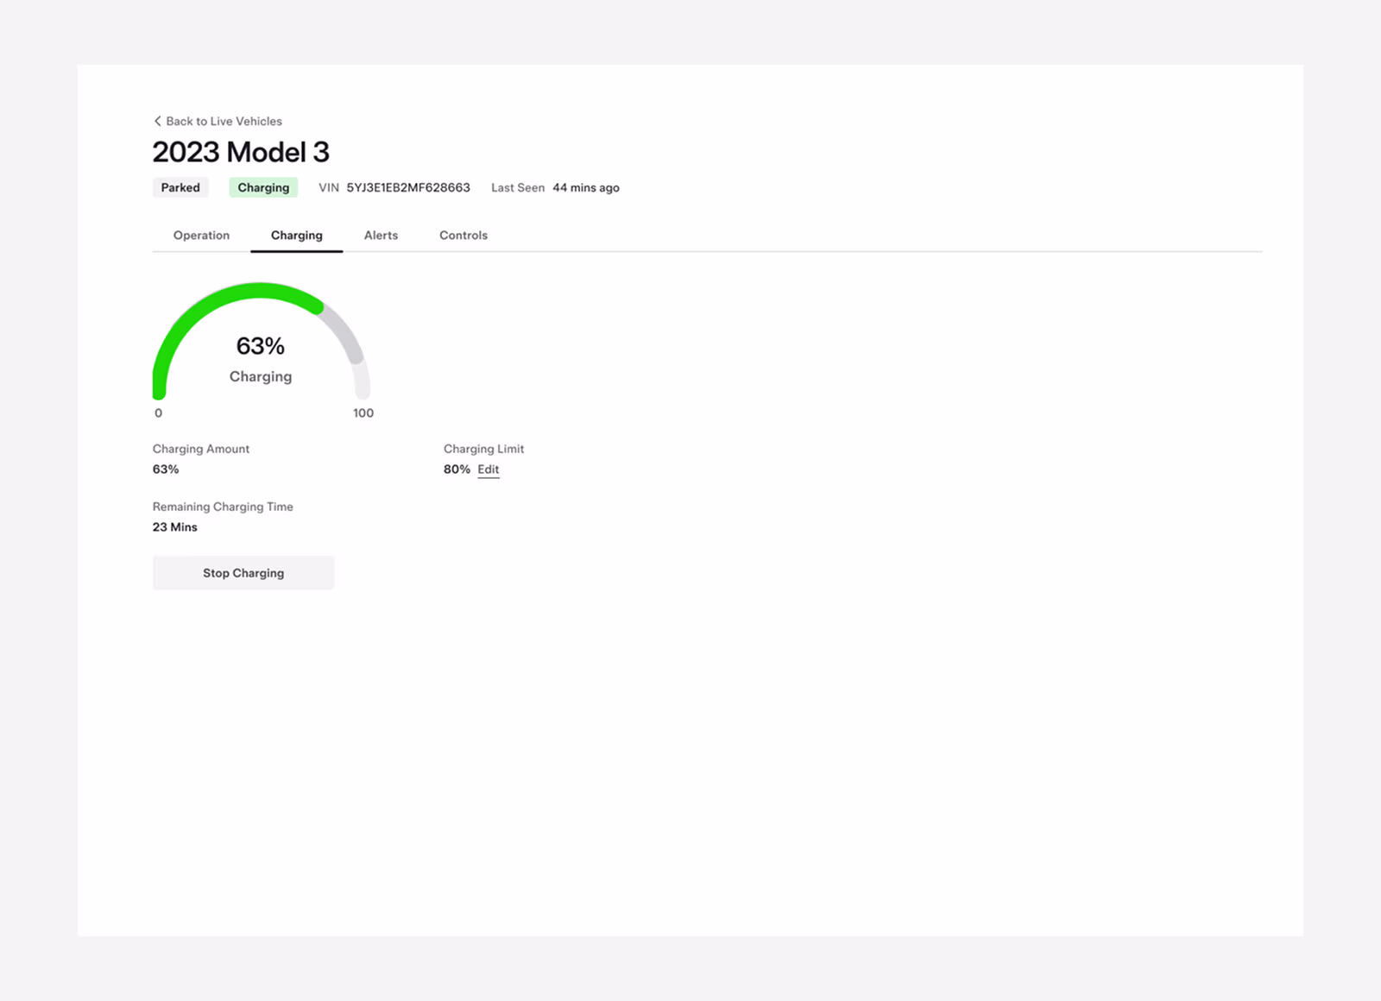Click the Parked status badge
Screen dimensions: 1381x1001
180,187
